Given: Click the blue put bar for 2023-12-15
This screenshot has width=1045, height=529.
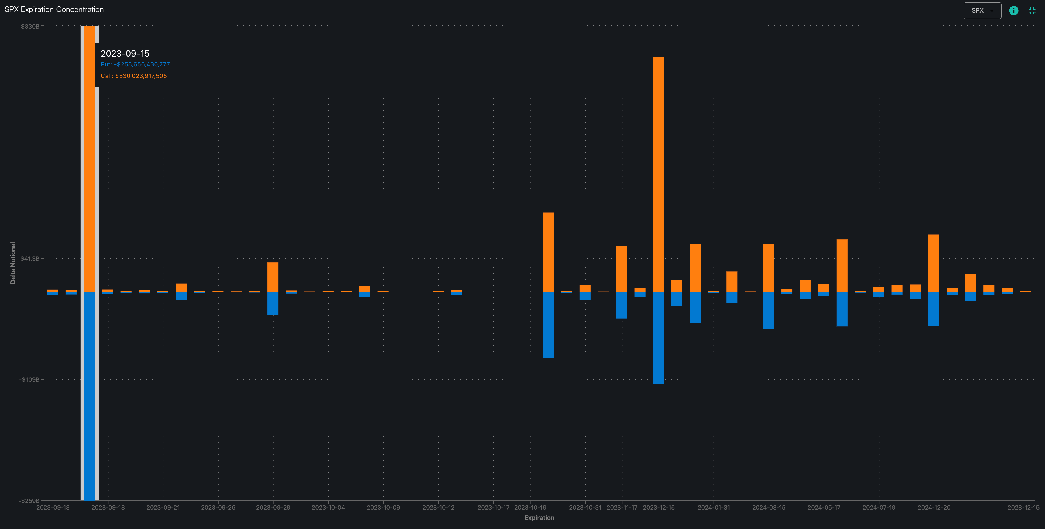Looking at the screenshot, I should click(x=658, y=337).
